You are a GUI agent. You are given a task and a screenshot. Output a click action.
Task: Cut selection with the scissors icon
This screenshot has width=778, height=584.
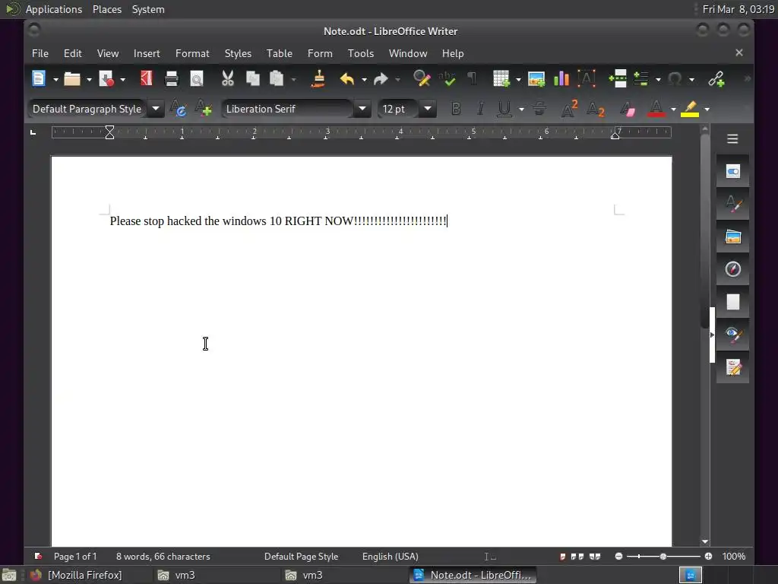228,78
